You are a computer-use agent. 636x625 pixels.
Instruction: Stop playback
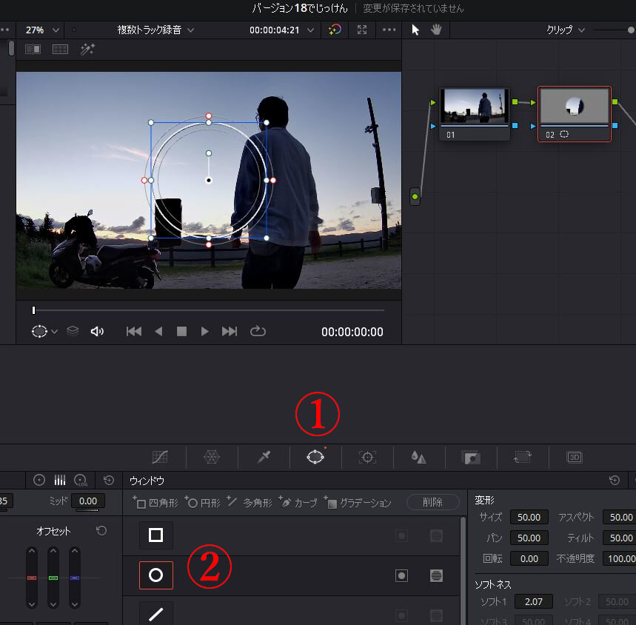[x=181, y=331]
